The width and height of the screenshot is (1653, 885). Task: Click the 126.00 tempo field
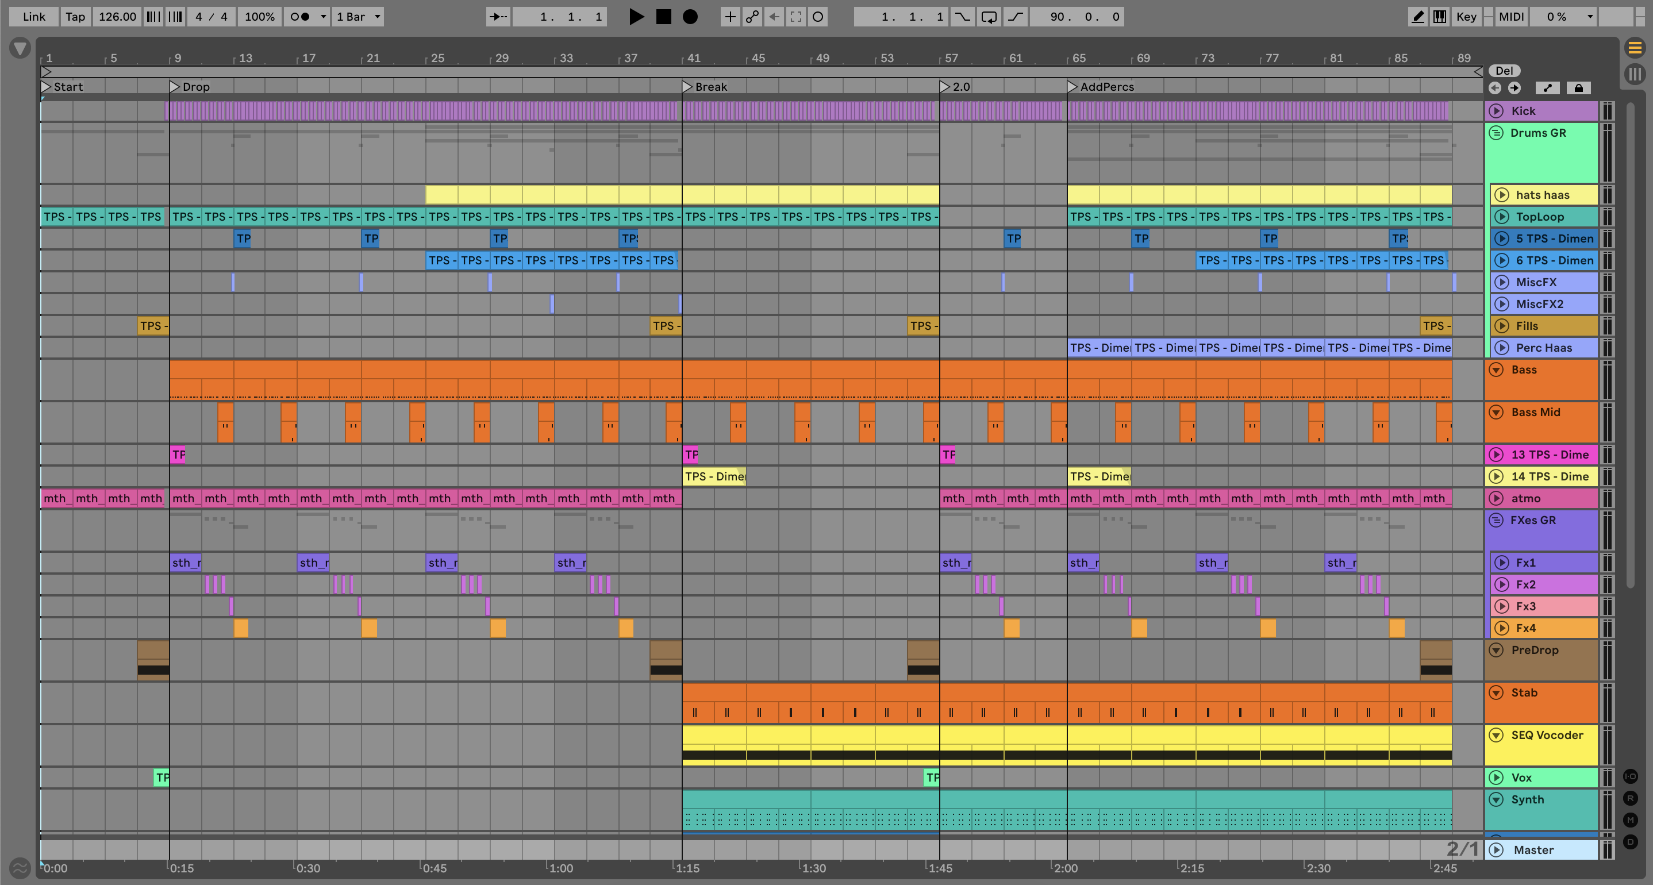point(117,17)
